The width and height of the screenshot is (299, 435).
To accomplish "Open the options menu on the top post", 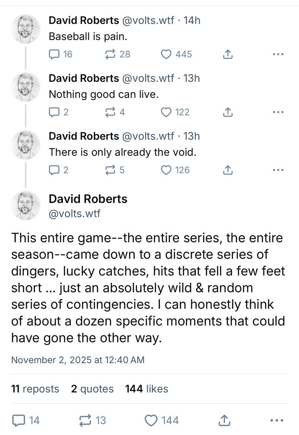I will tap(277, 53).
